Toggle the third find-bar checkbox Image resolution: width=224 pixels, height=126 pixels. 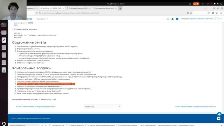(x=86, y=125)
